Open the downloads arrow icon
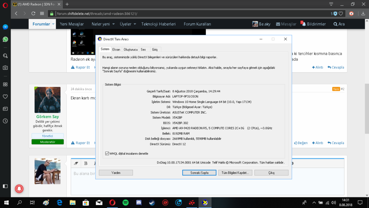The width and height of the screenshot is (369, 208). pyautogui.click(x=363, y=14)
